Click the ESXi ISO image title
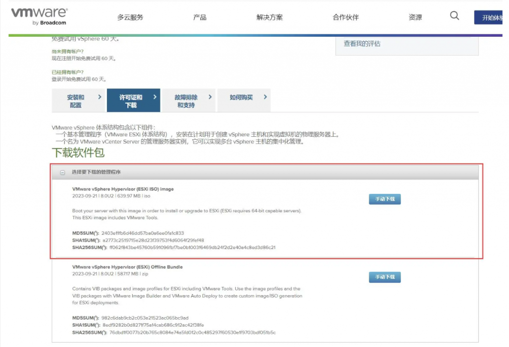The image size is (509, 347). tap(123, 189)
